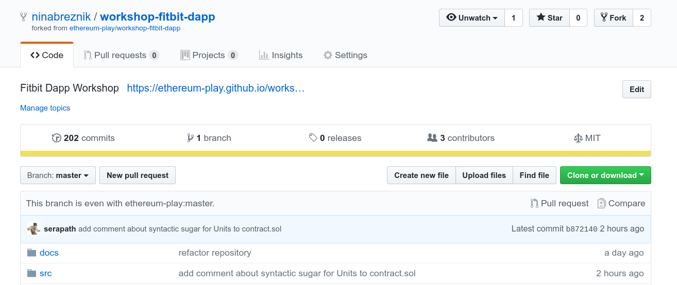The height and width of the screenshot is (285, 677).
Task: Star this repository
Action: [x=549, y=18]
